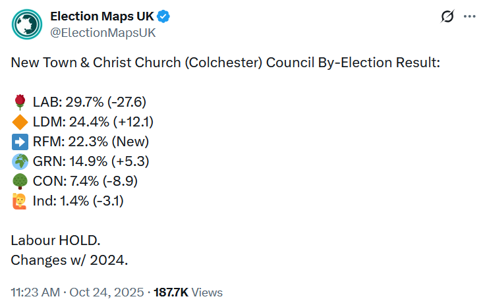Click the 'Labour HOLD.' text
The width and height of the screenshot is (483, 305).
pos(55,240)
